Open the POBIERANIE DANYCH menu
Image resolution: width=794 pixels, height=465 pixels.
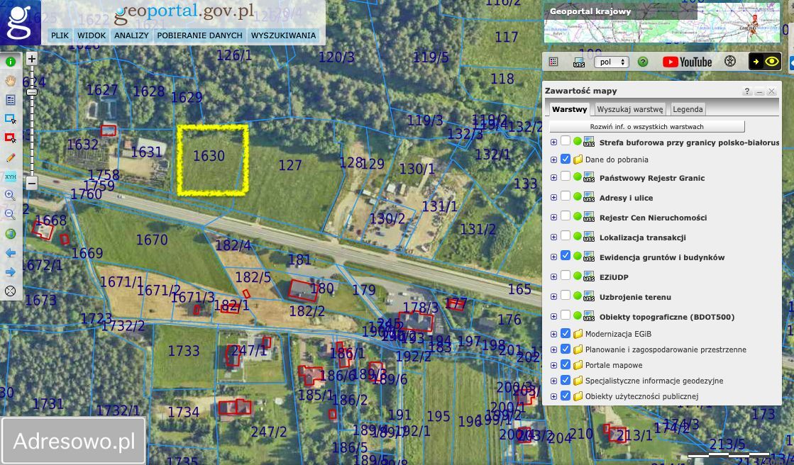click(x=199, y=35)
